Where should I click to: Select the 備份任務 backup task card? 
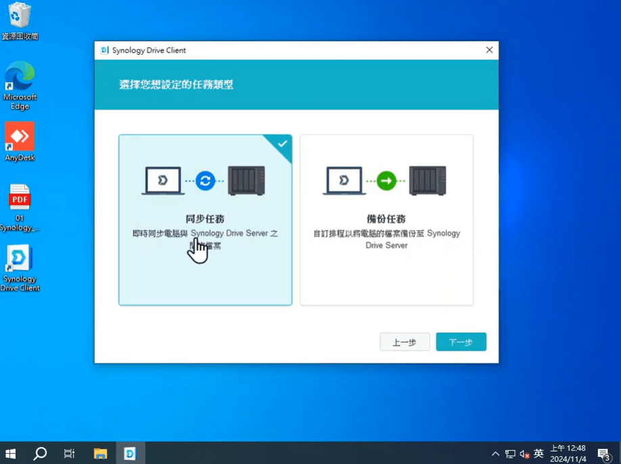click(x=386, y=220)
